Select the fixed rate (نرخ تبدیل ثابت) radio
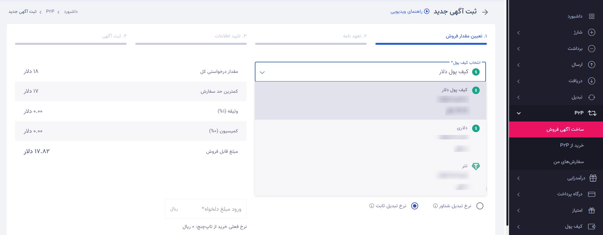 pyautogui.click(x=415, y=206)
